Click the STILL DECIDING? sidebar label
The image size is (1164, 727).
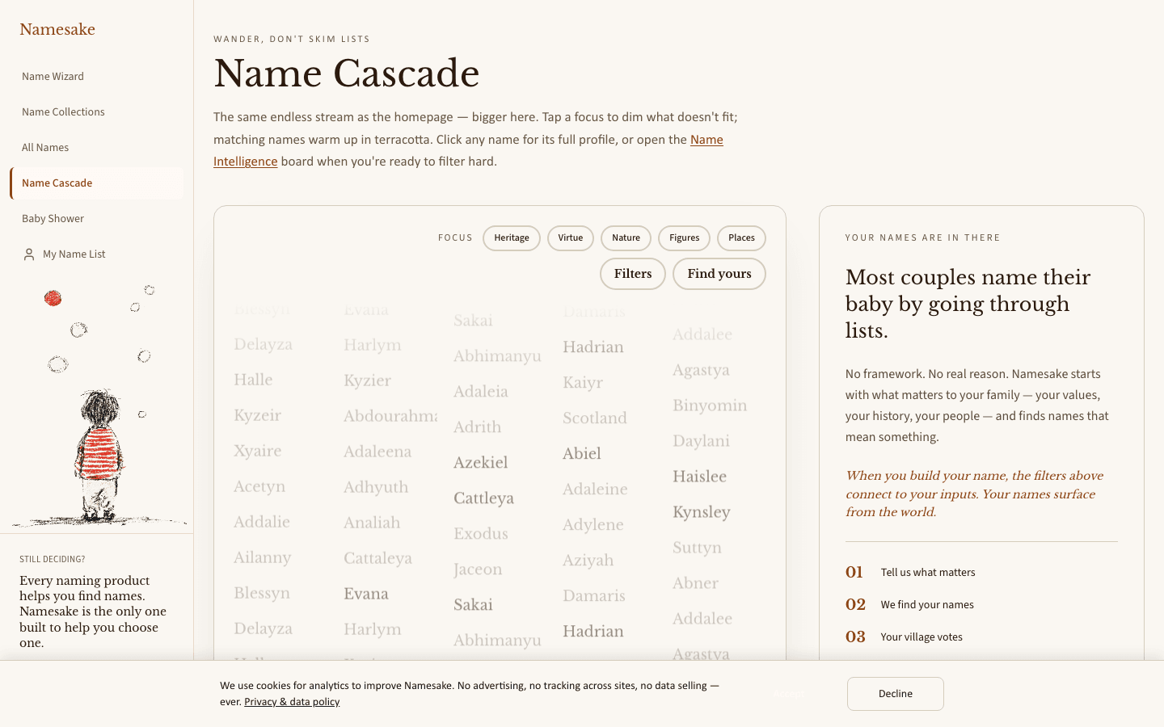coord(53,559)
